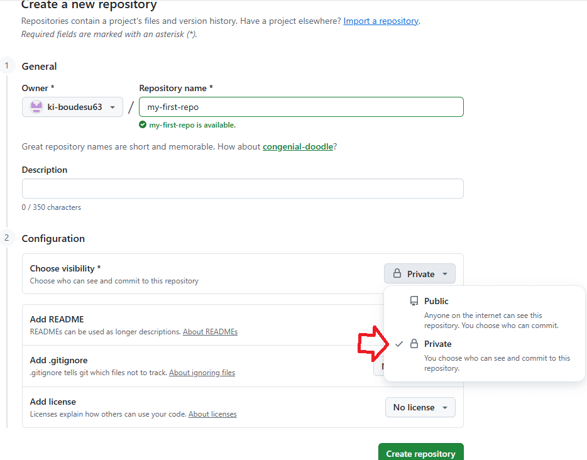
Task: Collapse the Private visibility dropdown
Action: click(x=420, y=273)
